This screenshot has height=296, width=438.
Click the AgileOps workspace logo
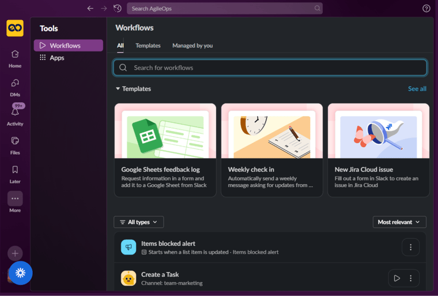point(15,28)
